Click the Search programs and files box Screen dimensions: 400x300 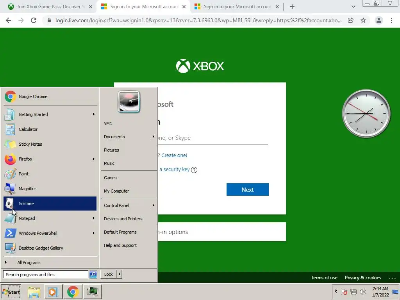click(46, 275)
